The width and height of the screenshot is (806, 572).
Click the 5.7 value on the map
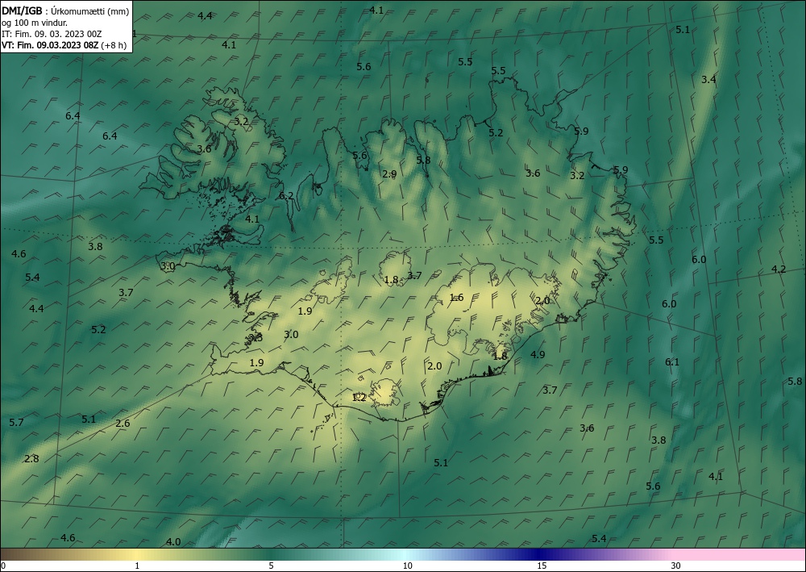point(16,422)
